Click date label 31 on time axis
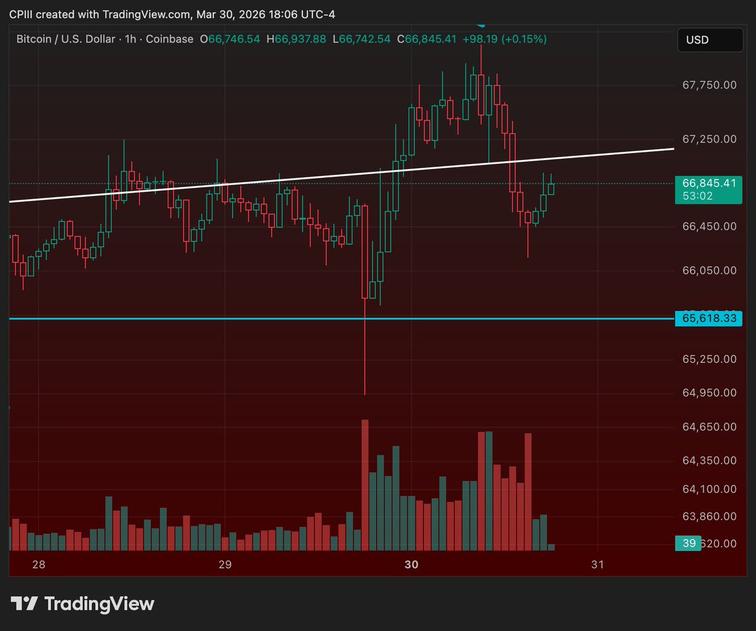Viewport: 756px width, 631px height. (598, 565)
